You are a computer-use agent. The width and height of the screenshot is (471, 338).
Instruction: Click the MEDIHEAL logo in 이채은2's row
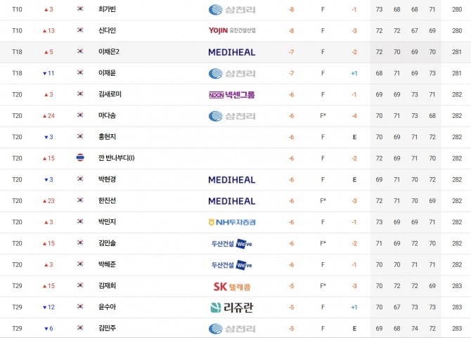[x=232, y=52]
